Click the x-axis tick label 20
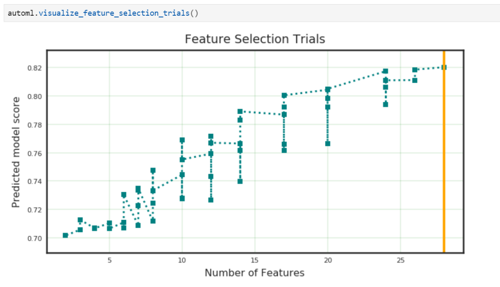Image resolution: width=500 pixels, height=287 pixels. tap(327, 261)
